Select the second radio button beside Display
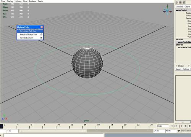The width and height of the screenshot is (191, 137). [189, 66]
